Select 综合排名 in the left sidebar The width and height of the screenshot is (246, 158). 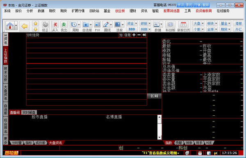pyautogui.click(x=5, y=126)
